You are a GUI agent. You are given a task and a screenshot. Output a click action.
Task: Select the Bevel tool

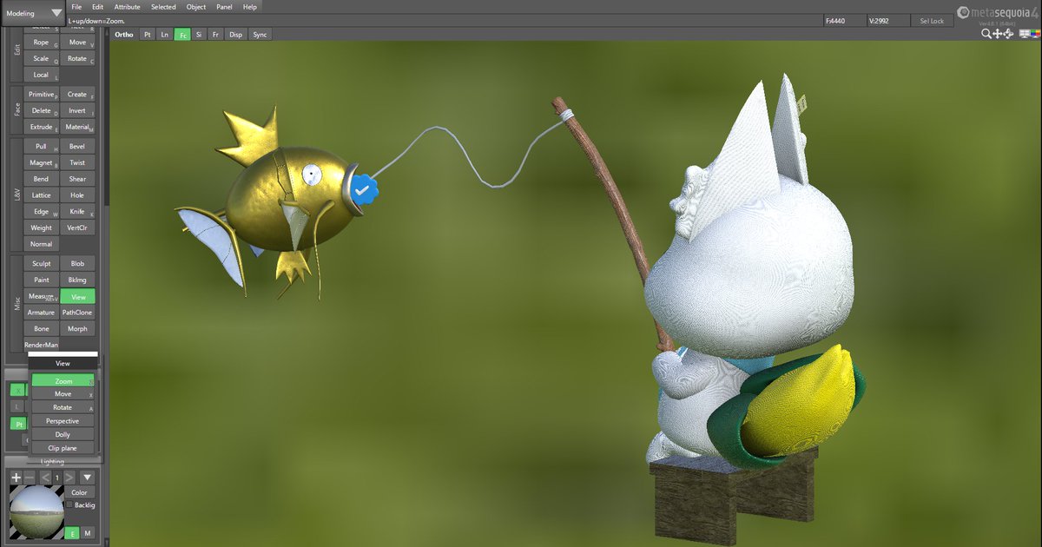[x=77, y=146]
